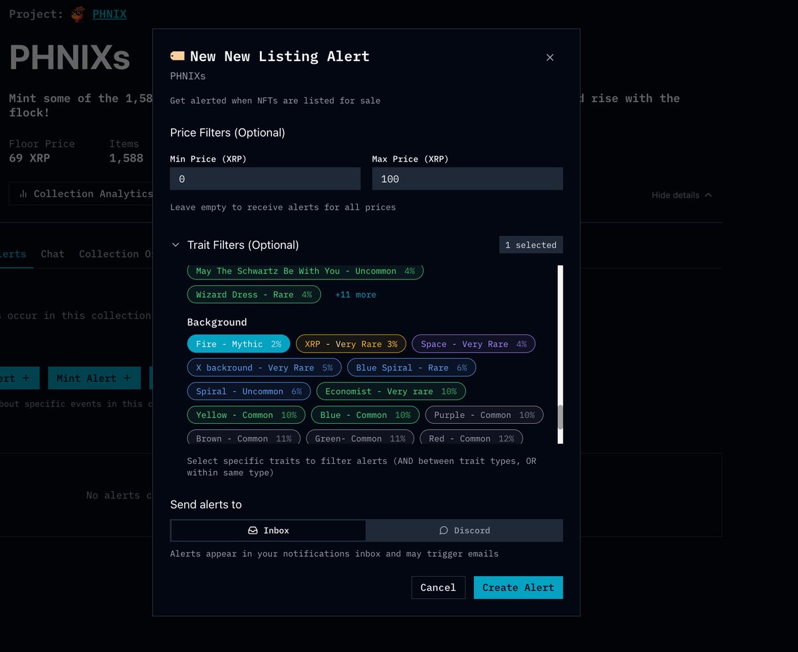Click the PHNIX project avatar icon
Viewport: 798px width, 652px height.
pos(78,14)
